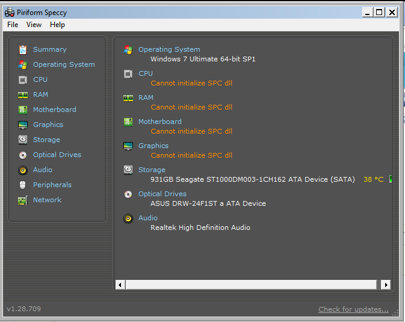Image resolution: width=405 pixels, height=322 pixels.
Task: Open Network section in sidebar
Action: coord(48,200)
